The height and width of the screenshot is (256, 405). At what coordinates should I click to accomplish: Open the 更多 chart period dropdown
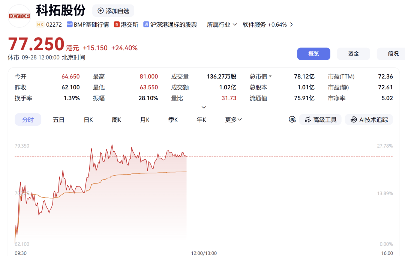(233, 120)
